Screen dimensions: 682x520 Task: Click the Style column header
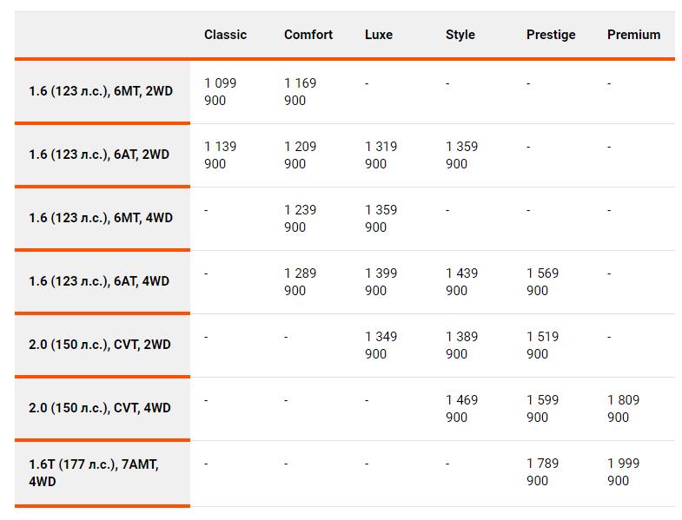tap(460, 35)
